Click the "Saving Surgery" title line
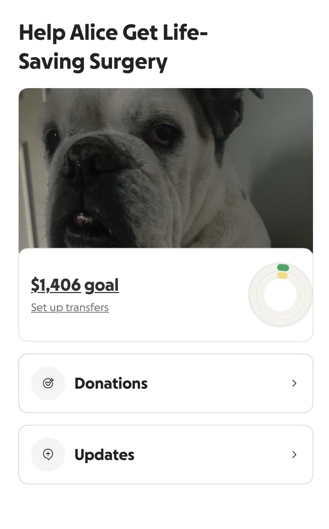329x529 pixels. pyautogui.click(x=93, y=62)
